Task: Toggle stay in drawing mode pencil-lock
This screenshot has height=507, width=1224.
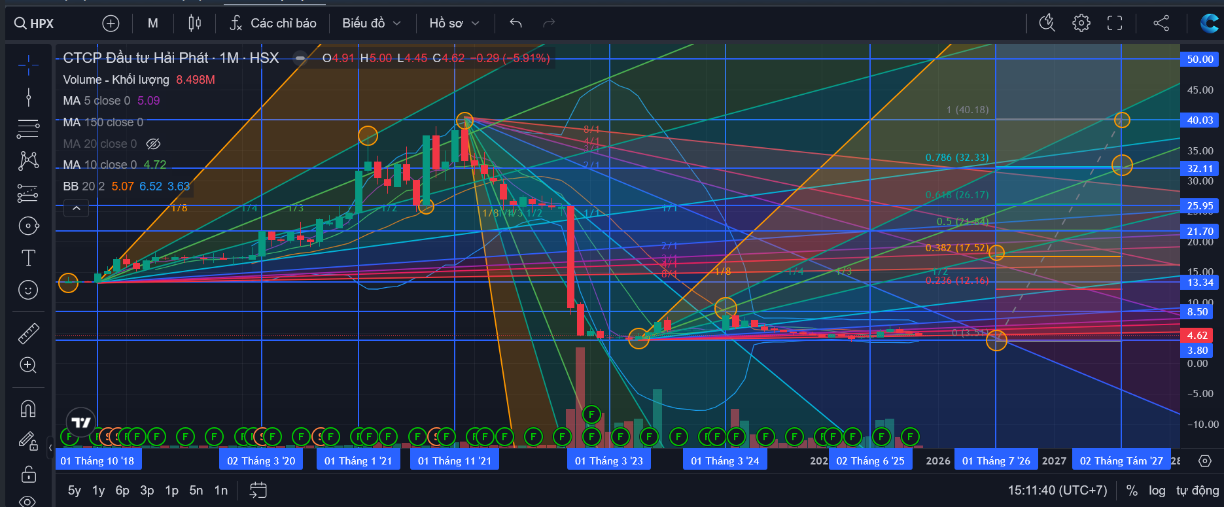Action: click(28, 441)
